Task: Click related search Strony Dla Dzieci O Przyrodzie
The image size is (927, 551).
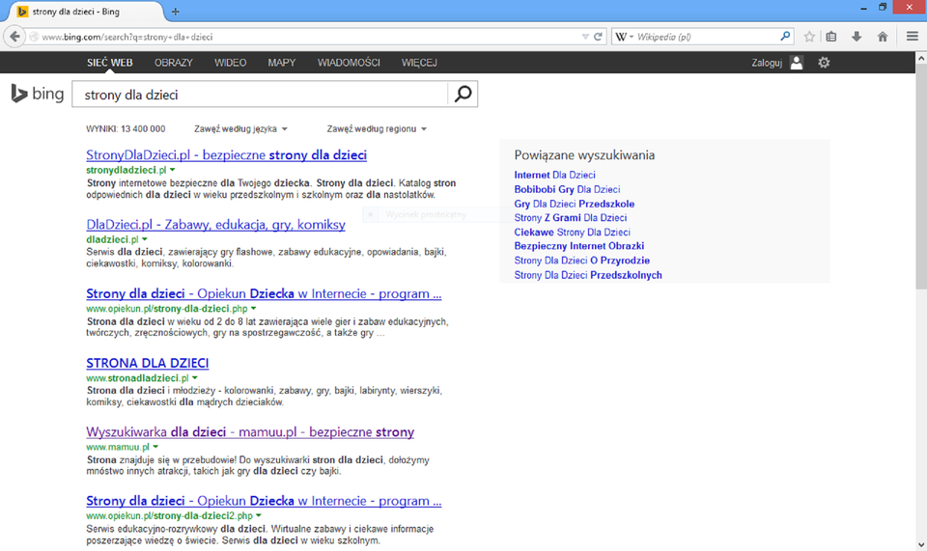Action: (x=581, y=261)
